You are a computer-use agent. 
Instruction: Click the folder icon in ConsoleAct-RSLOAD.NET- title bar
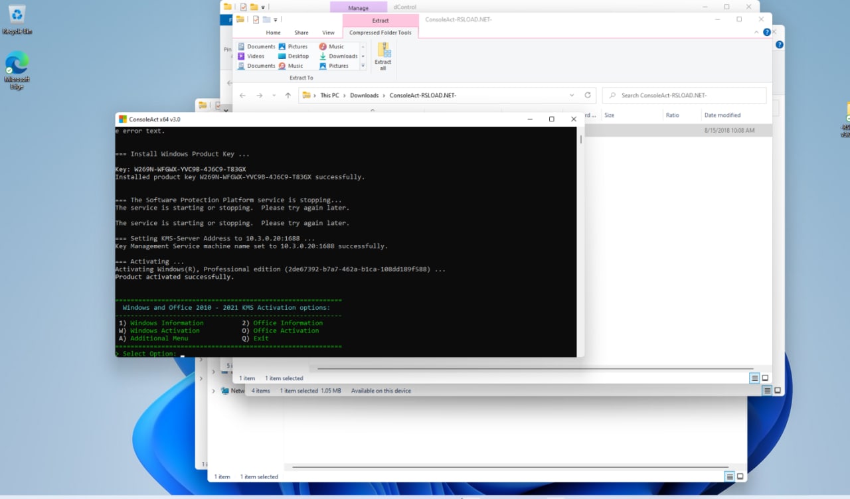click(x=240, y=19)
